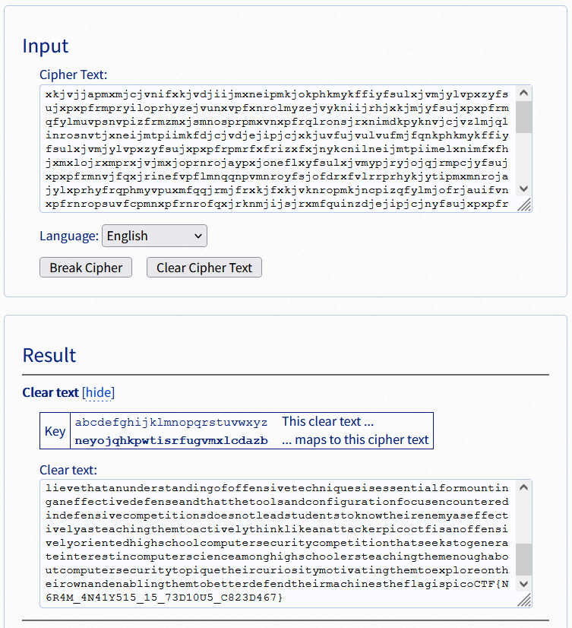Viewport: 572px width, 628px height.
Task: Click the clear text scrollbar down arrow
Action: (x=523, y=584)
